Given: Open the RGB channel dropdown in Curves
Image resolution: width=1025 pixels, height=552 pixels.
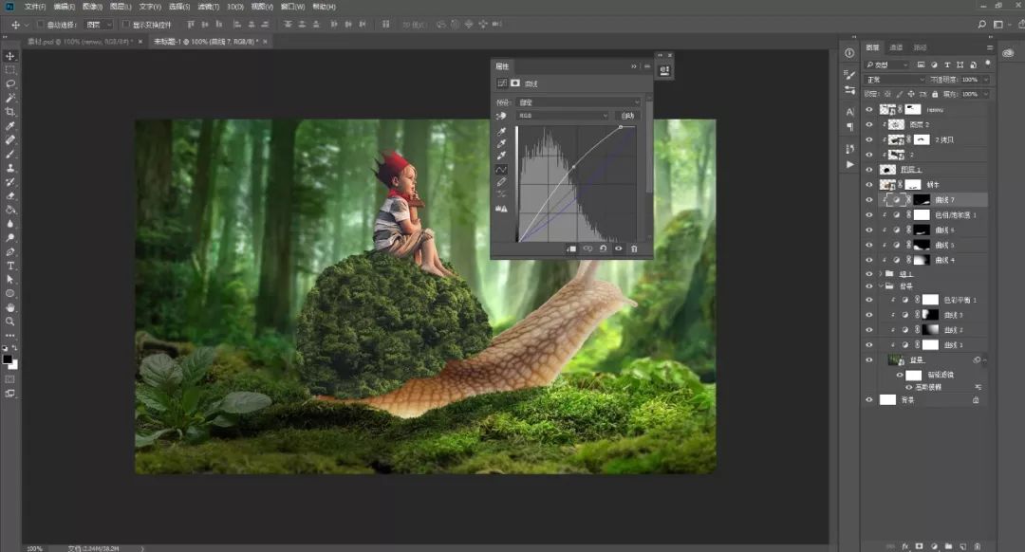Looking at the screenshot, I should 563,116.
